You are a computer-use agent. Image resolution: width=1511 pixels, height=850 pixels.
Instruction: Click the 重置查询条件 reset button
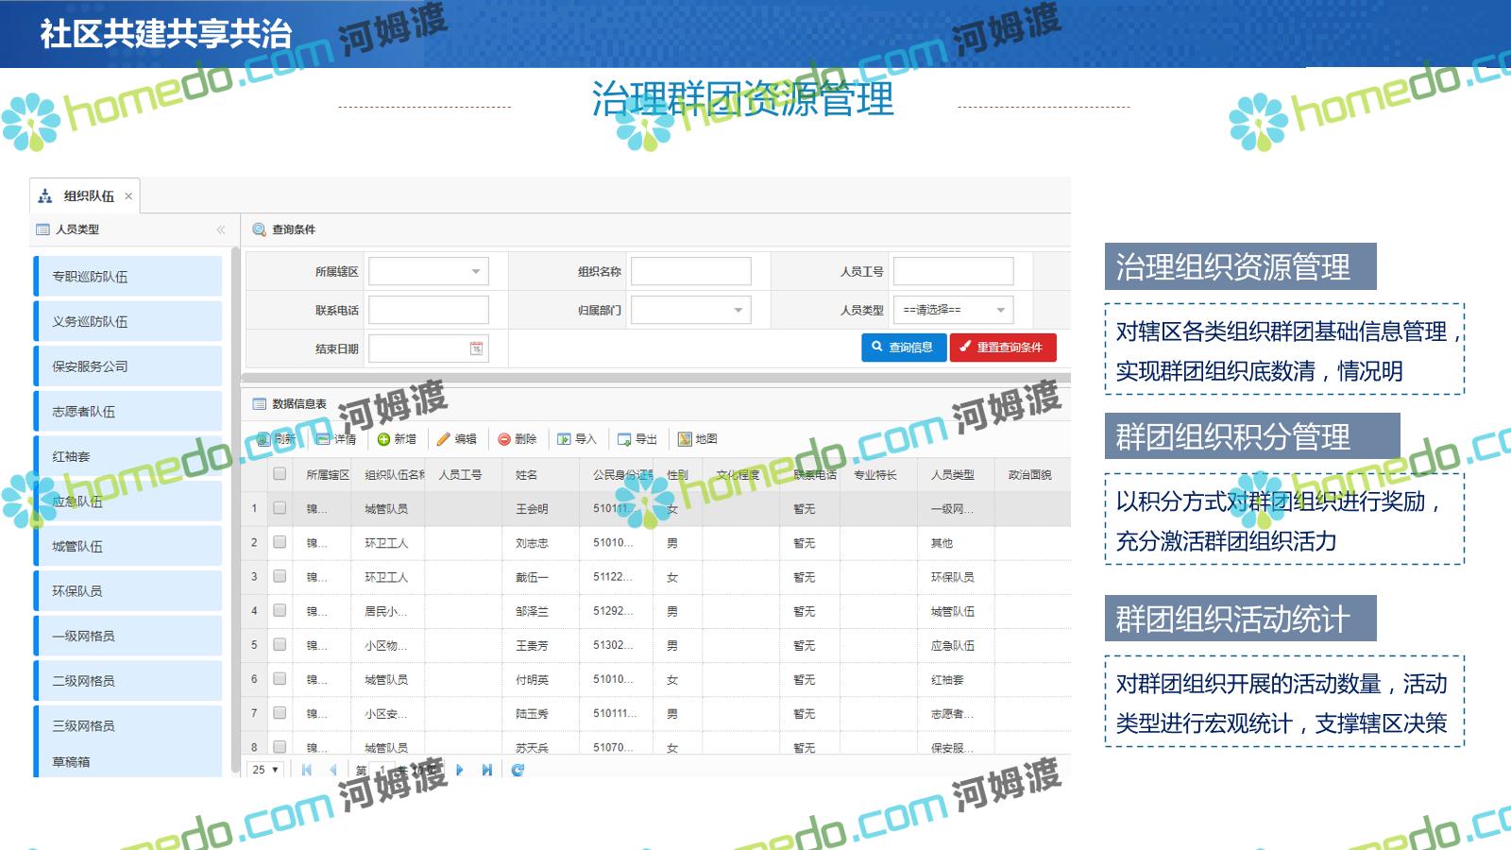(x=1002, y=348)
